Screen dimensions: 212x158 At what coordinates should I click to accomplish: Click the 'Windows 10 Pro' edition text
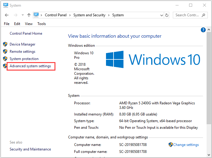tap(84, 55)
